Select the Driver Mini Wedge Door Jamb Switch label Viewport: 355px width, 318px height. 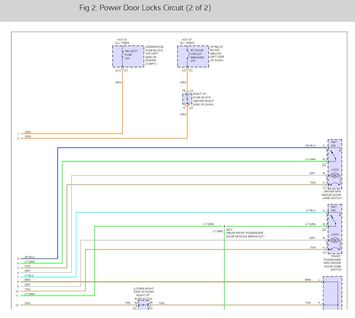[x=331, y=195]
